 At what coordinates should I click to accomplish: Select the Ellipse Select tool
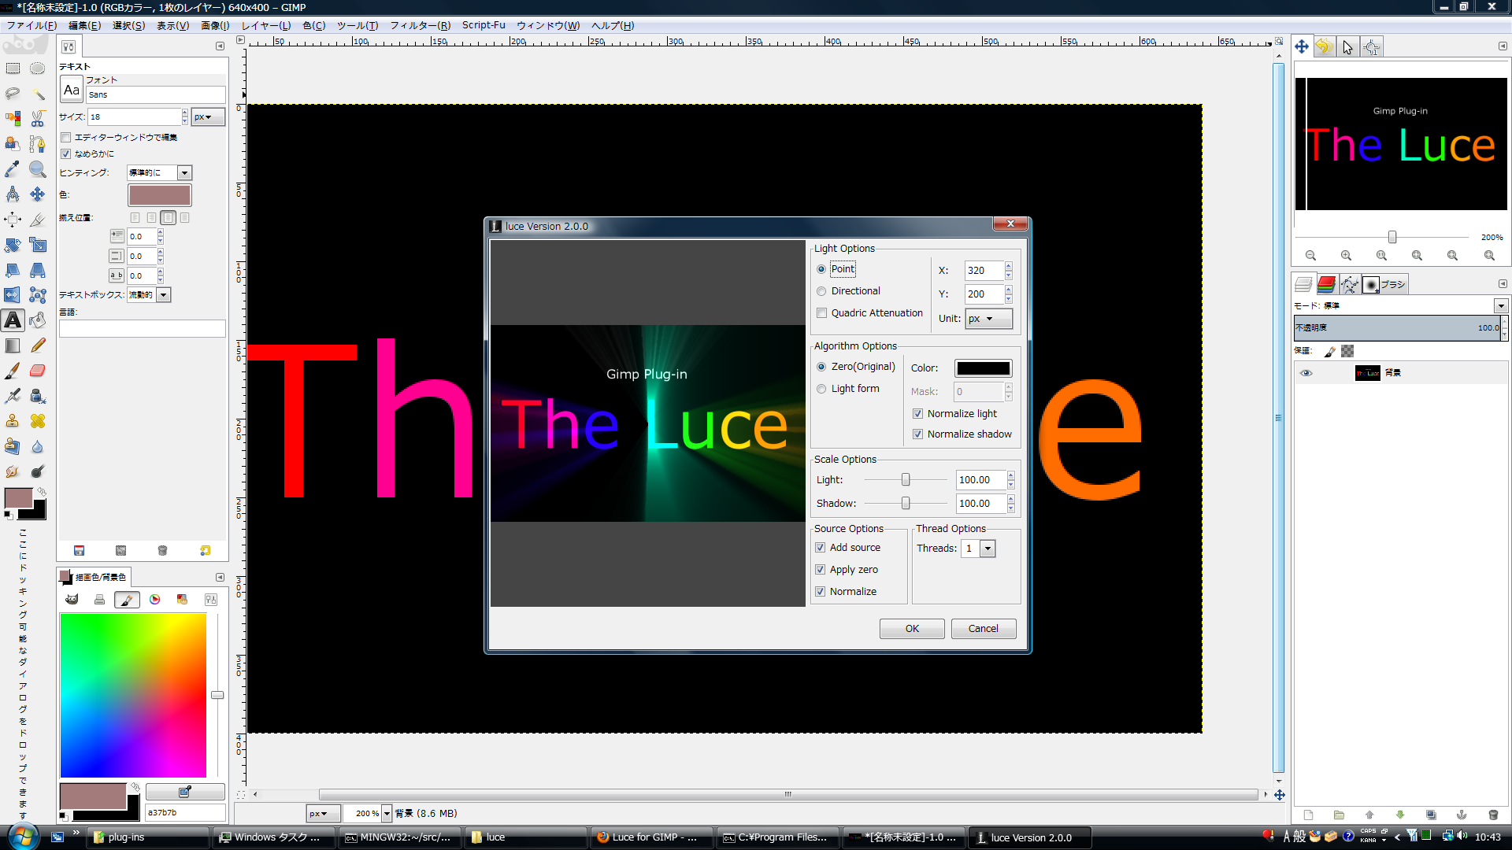point(37,68)
